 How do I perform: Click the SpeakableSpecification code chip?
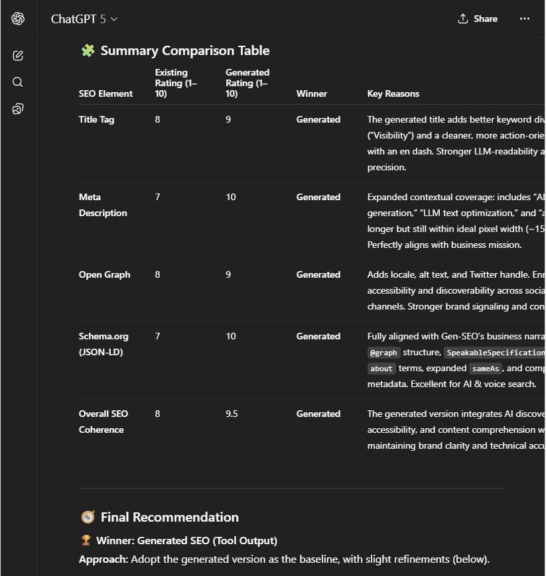tap(494, 353)
